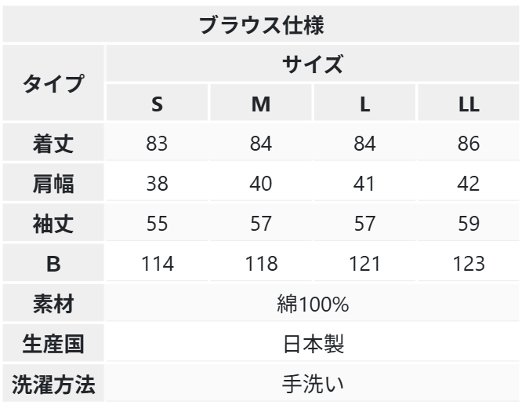Select the S size column header
522x405 pixels.
(x=158, y=104)
